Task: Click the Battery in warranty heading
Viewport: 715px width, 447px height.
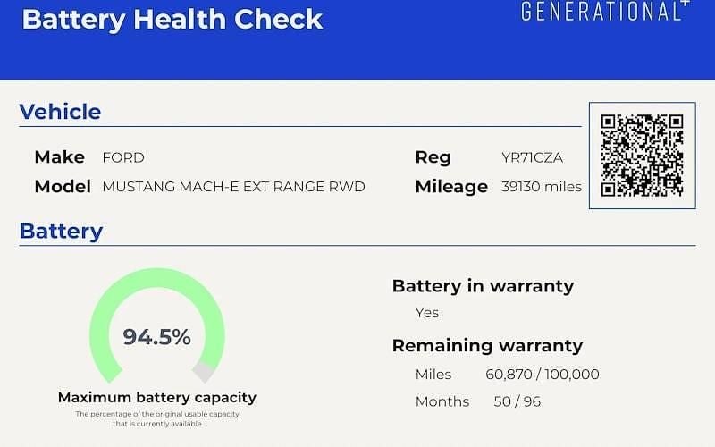Action: [483, 286]
